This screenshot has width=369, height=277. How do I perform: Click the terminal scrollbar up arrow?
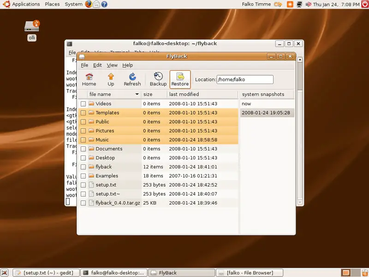(300, 60)
